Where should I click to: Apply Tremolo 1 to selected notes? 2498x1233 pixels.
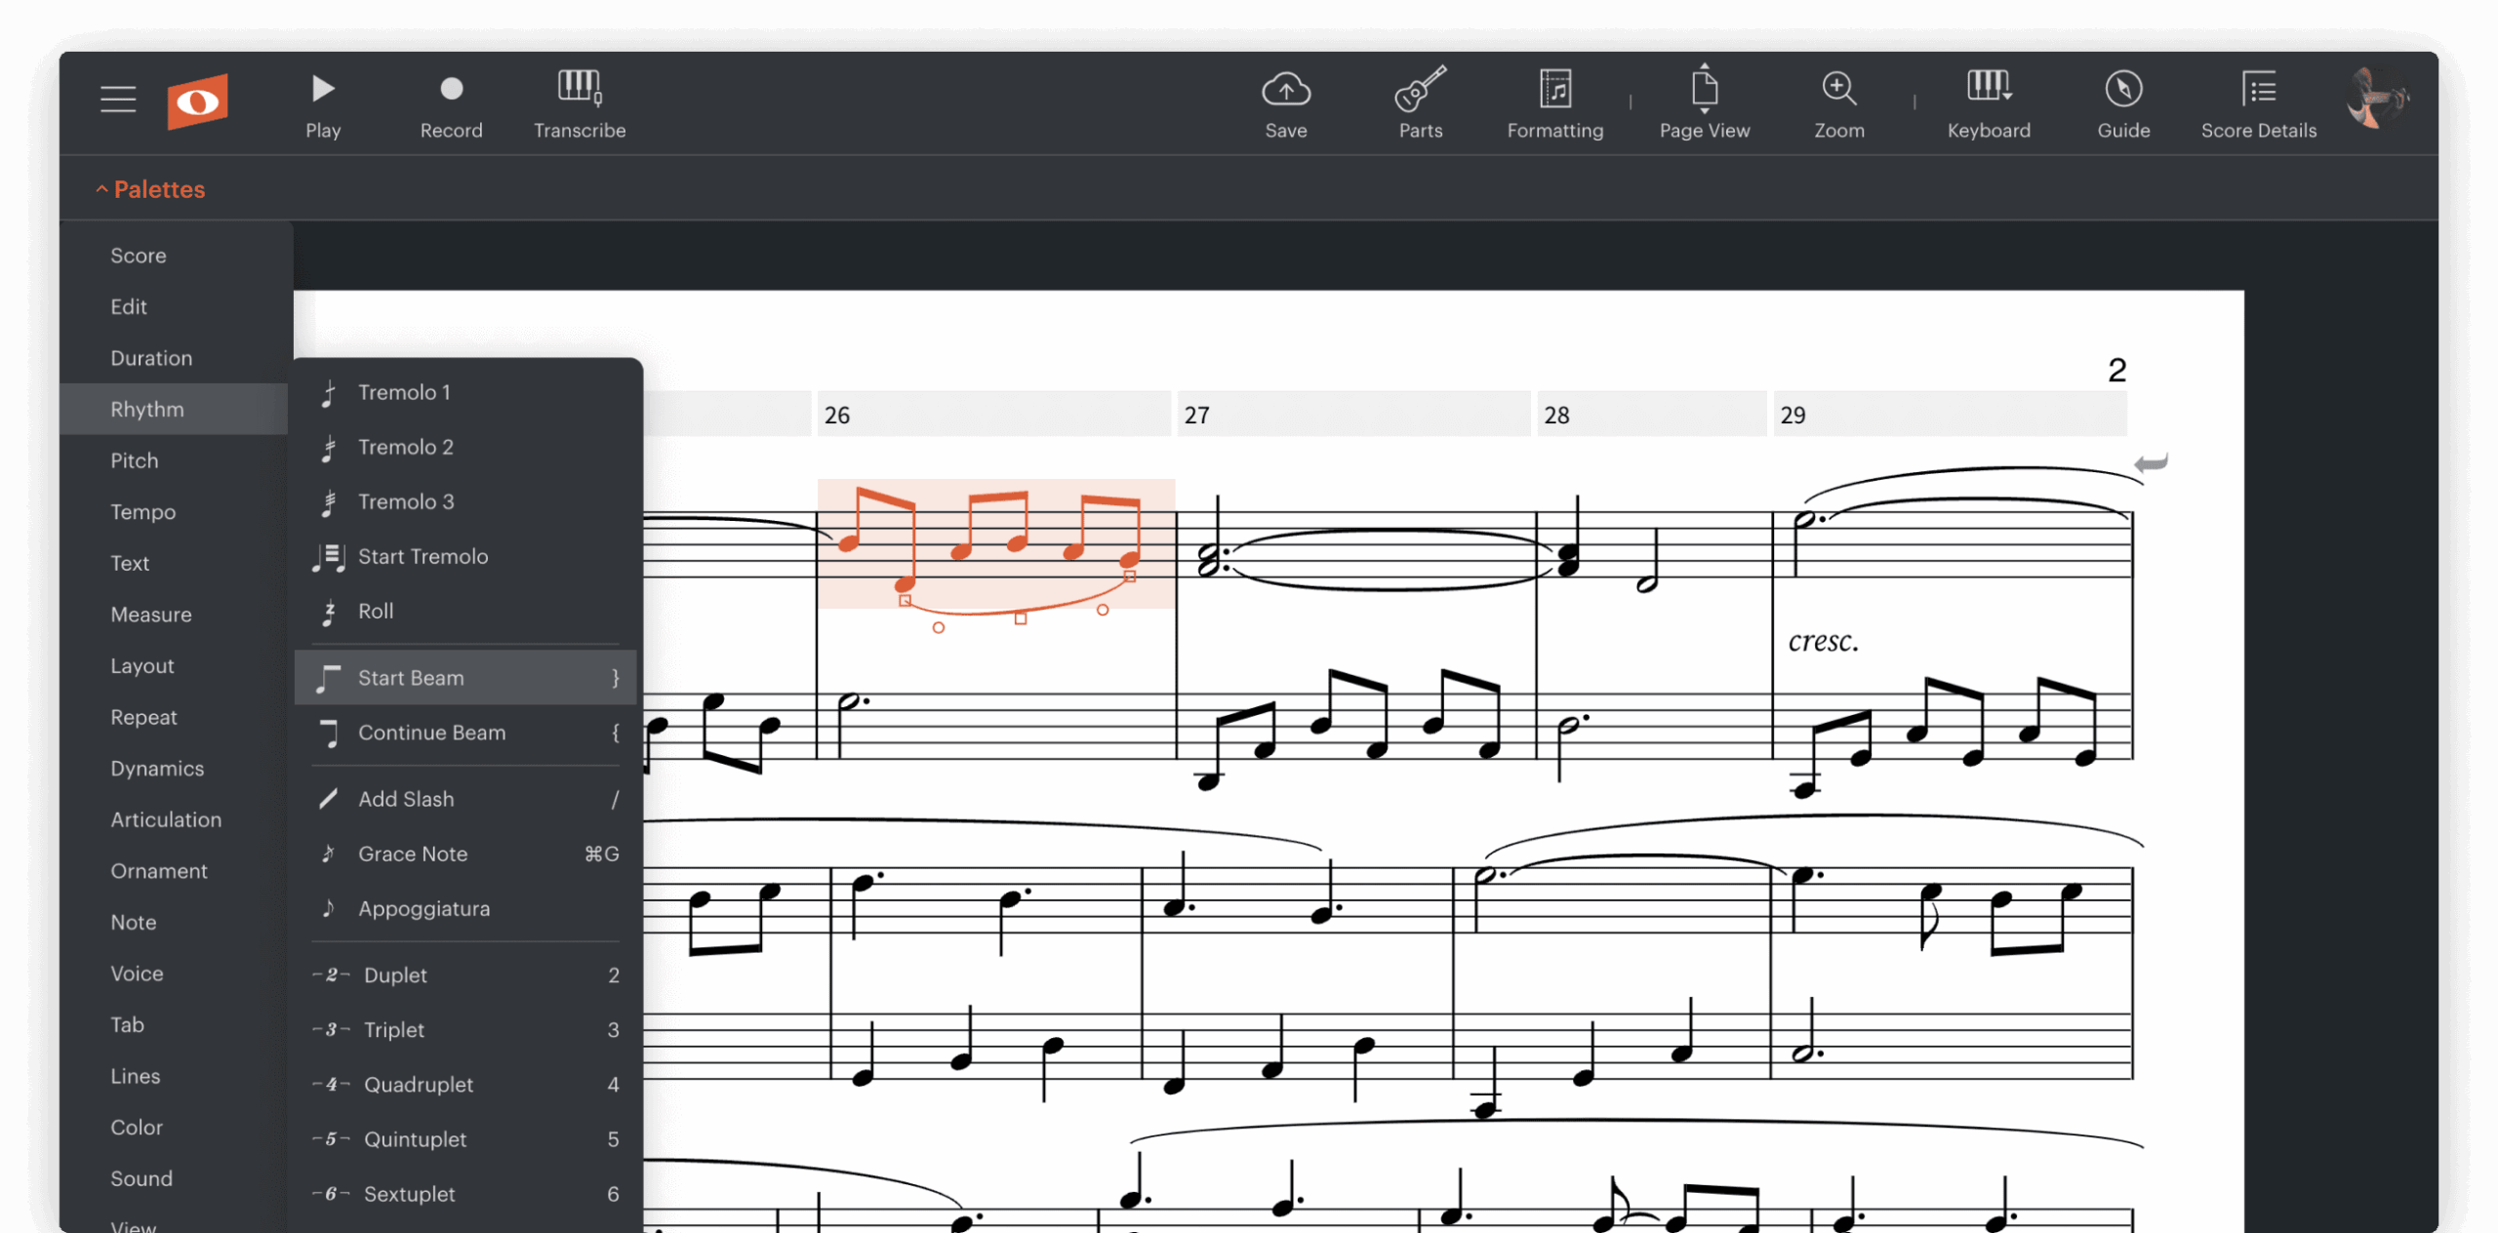[404, 392]
